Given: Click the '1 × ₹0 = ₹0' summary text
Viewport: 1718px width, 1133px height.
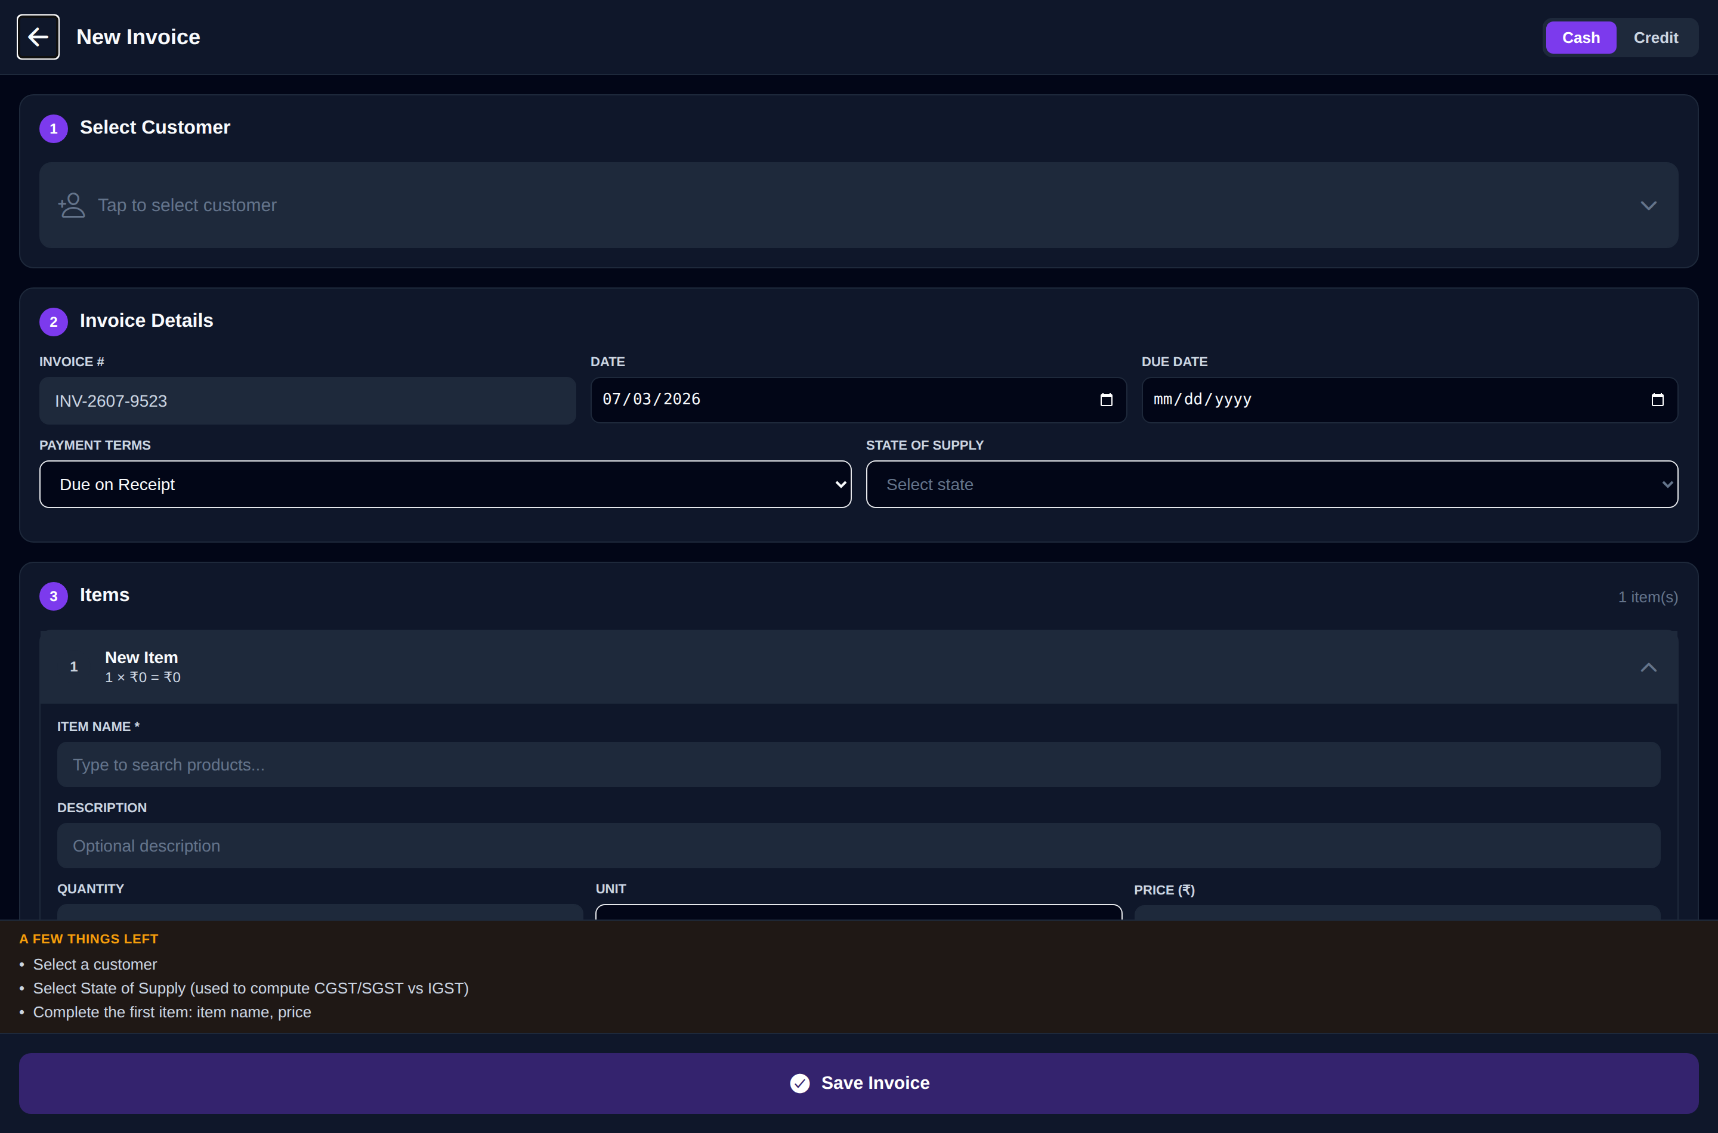Looking at the screenshot, I should pos(143,677).
